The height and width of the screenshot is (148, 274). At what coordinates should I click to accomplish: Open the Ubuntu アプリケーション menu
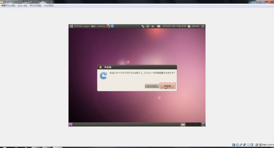click(x=82, y=26)
